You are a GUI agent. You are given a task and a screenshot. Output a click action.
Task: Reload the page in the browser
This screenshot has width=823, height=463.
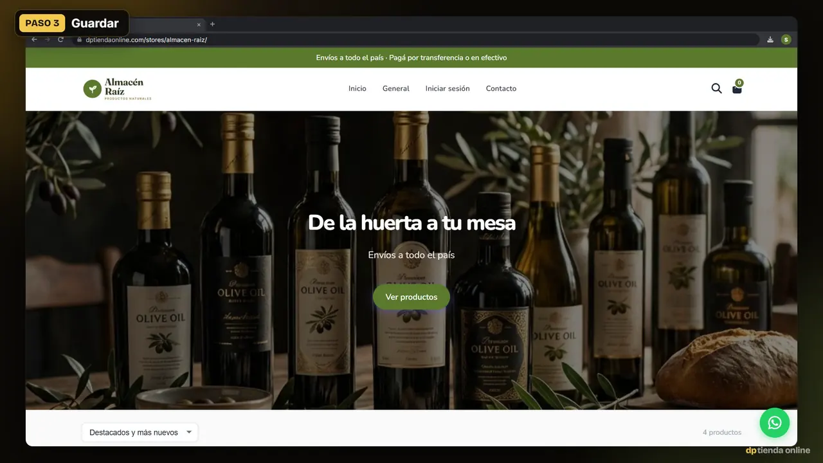pyautogui.click(x=61, y=39)
